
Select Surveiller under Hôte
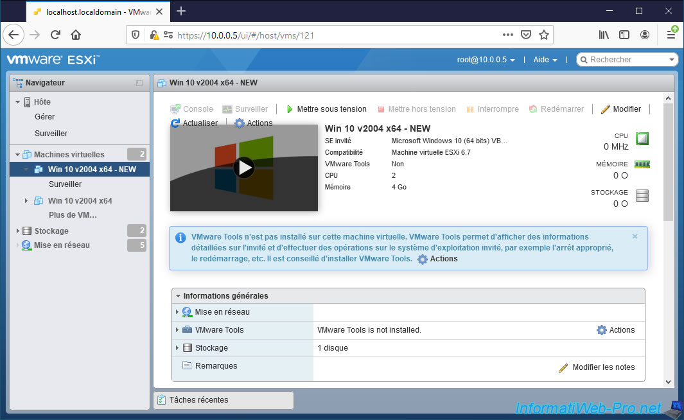click(51, 134)
